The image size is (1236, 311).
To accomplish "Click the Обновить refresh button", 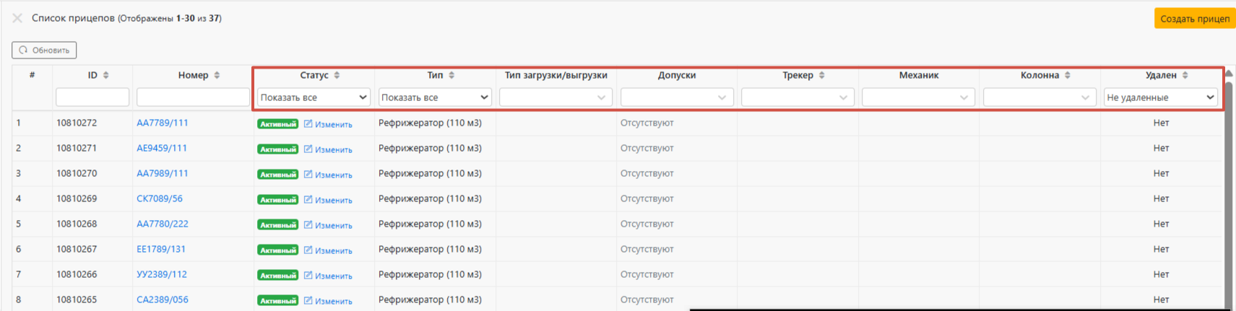I will (x=44, y=50).
